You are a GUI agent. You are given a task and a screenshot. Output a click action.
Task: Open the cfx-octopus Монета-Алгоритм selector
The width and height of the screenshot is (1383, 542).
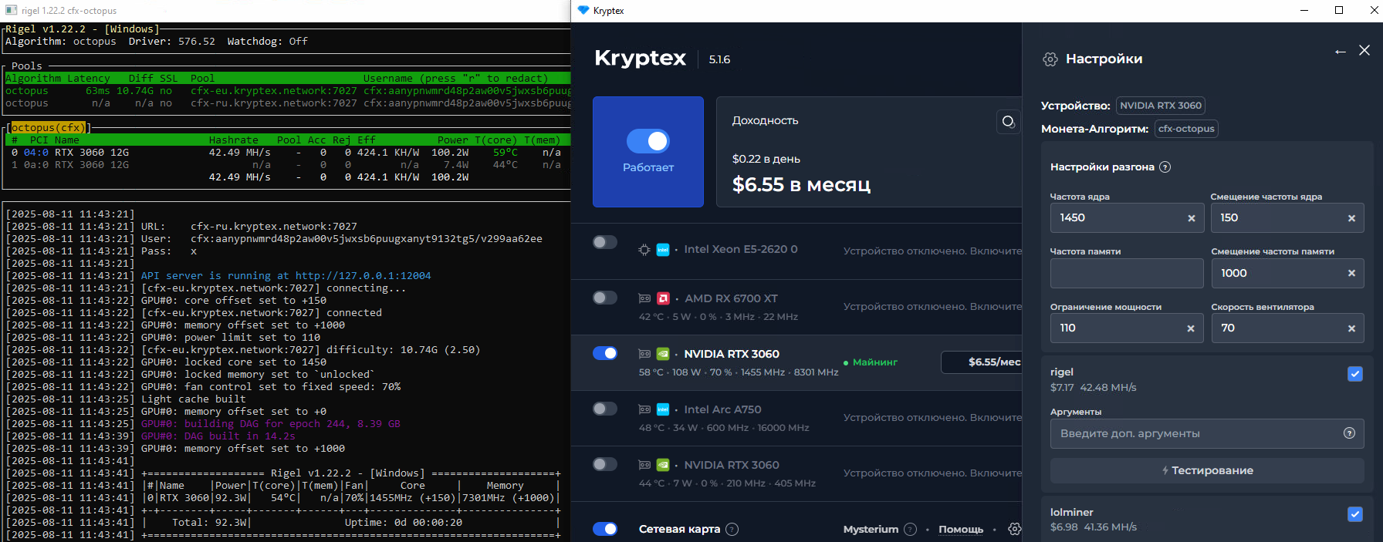point(1186,129)
